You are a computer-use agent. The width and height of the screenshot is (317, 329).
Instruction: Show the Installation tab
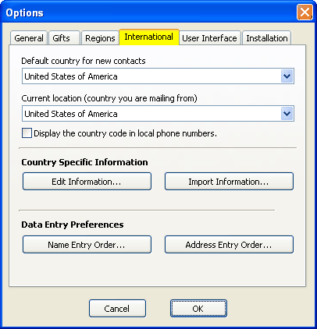pyautogui.click(x=267, y=38)
